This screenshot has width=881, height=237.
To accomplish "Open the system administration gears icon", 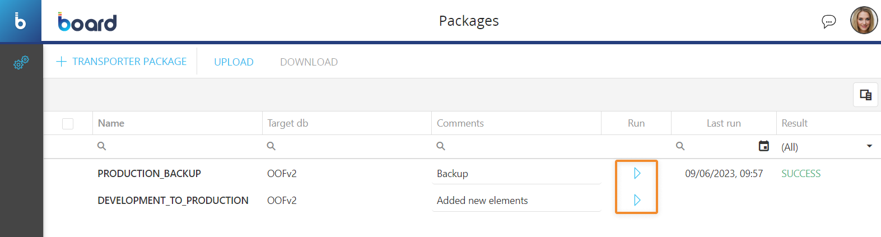I will pos(21,62).
